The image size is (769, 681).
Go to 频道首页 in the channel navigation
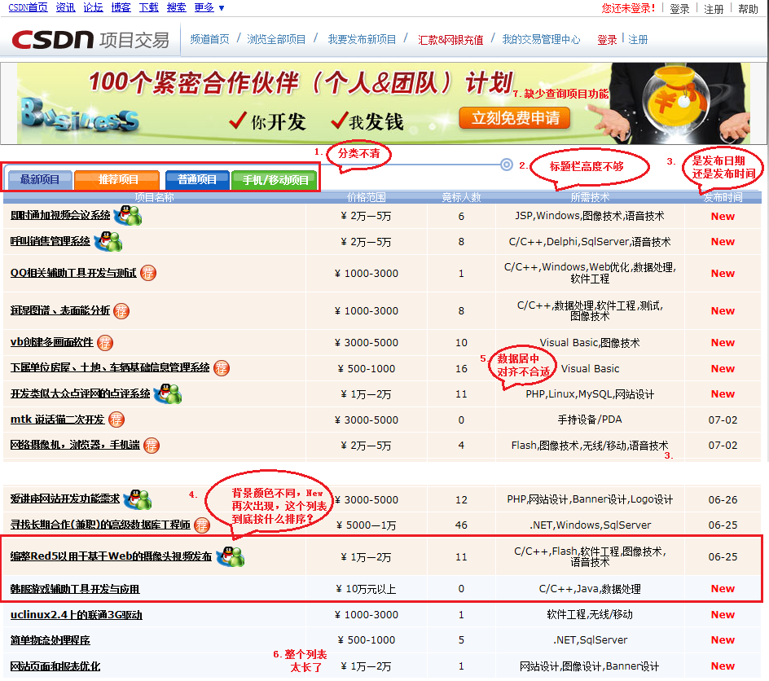(209, 39)
